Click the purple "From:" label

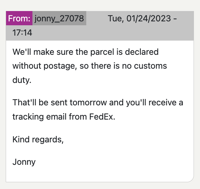[x=19, y=18]
